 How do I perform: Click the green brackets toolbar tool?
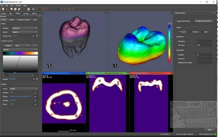pyautogui.click(x=54, y=9)
